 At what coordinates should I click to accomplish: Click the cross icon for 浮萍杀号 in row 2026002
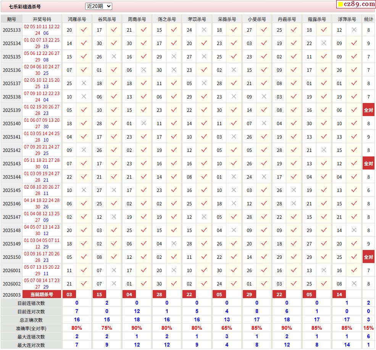[x=354, y=284]
